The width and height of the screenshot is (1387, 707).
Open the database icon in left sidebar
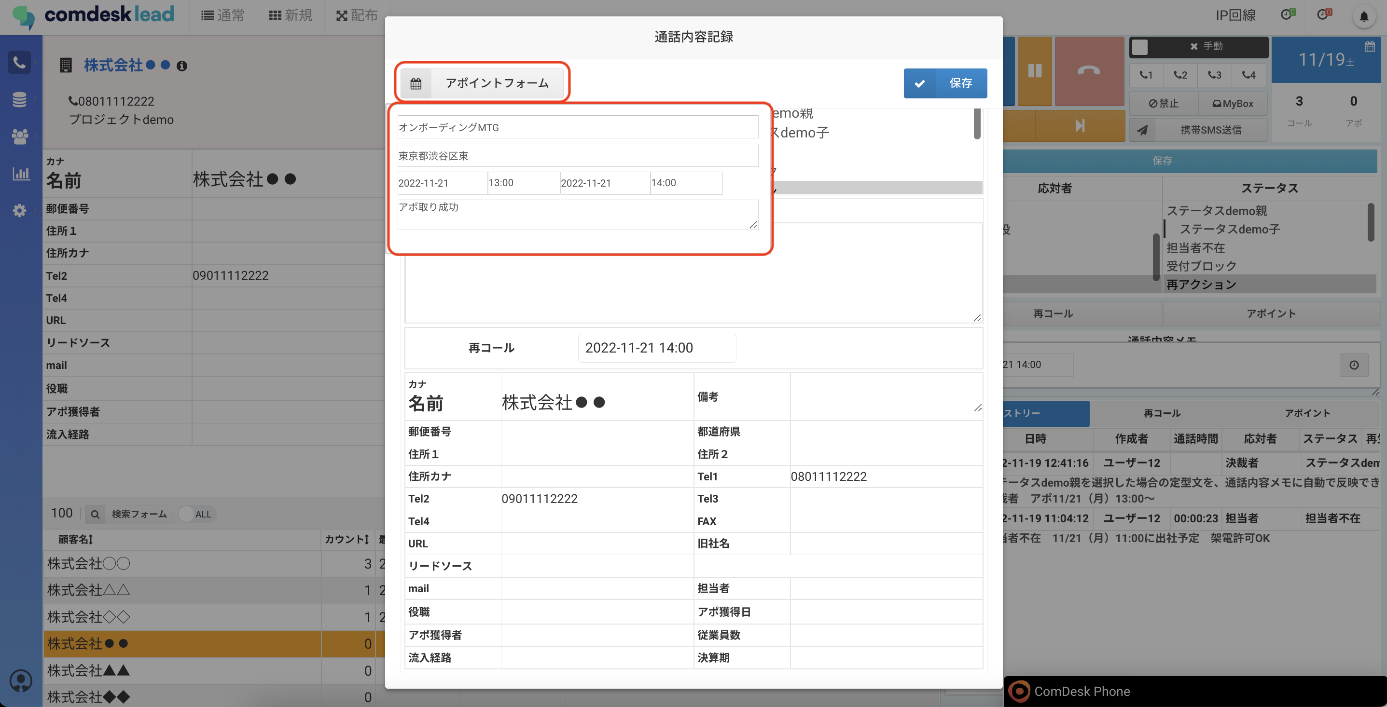[x=19, y=99]
